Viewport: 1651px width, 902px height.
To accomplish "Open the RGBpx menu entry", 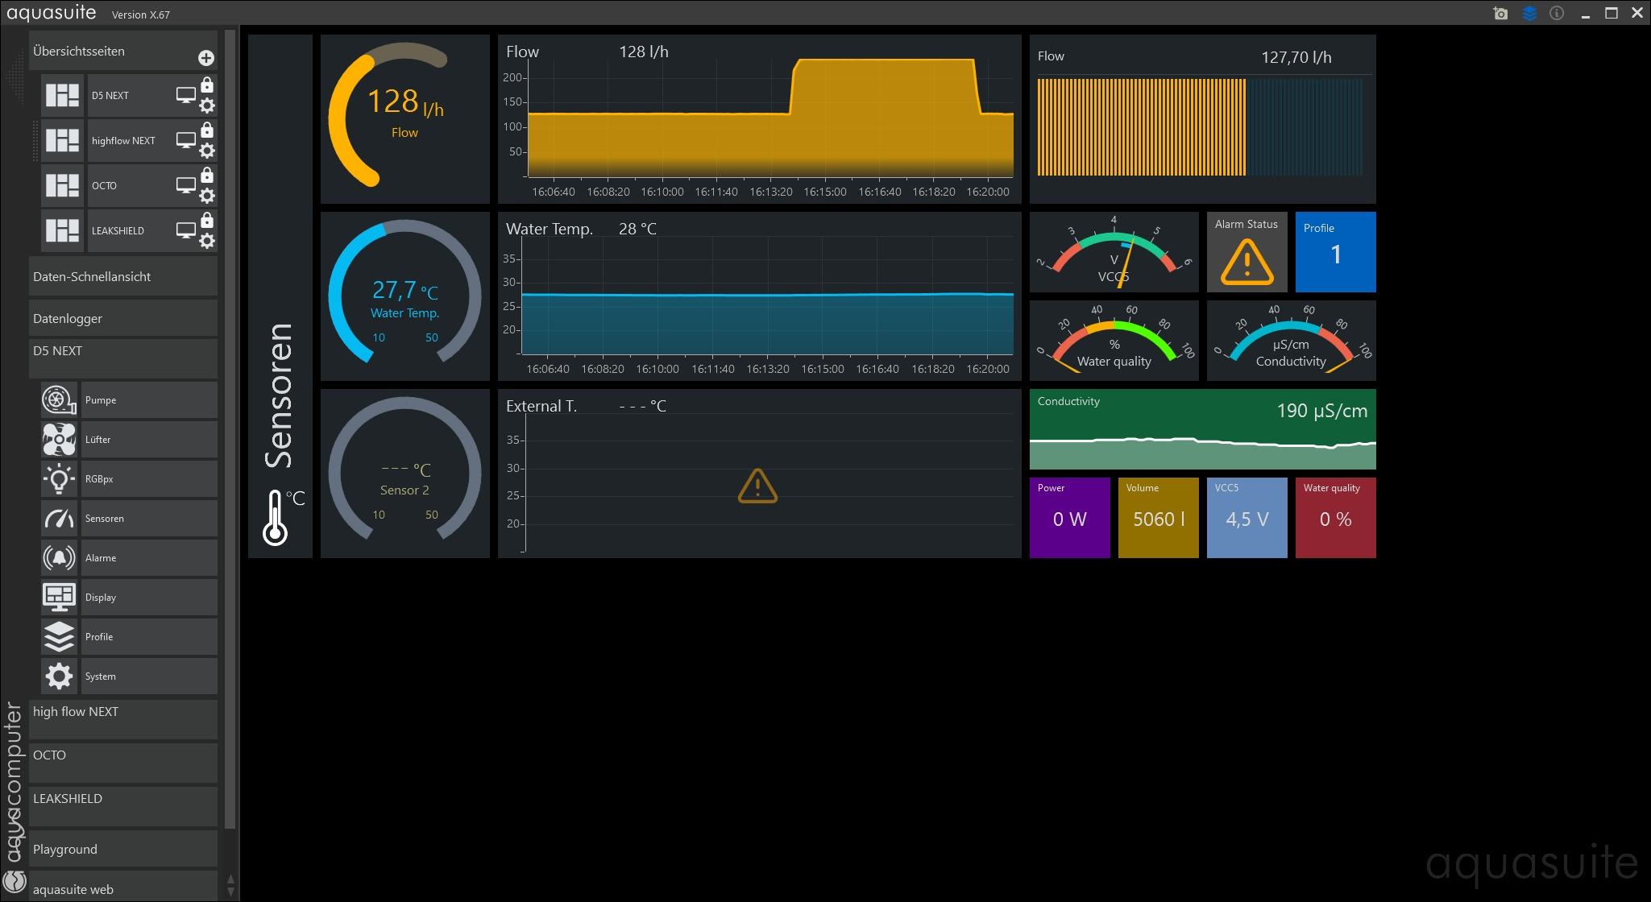I will click(149, 479).
